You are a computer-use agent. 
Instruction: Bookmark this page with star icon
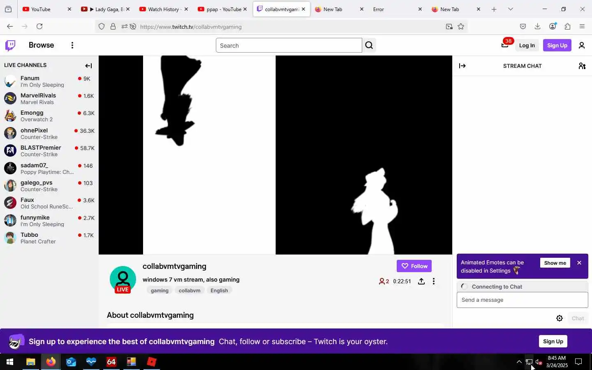pyautogui.click(x=461, y=26)
